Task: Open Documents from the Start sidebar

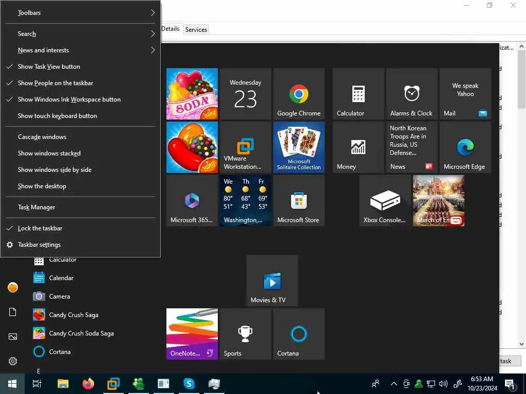Action: [x=13, y=311]
